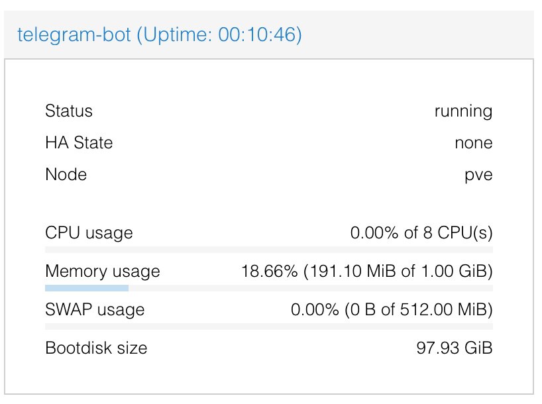Click the empty part of memory bar
The width and height of the screenshot is (542, 404).
[311, 288]
